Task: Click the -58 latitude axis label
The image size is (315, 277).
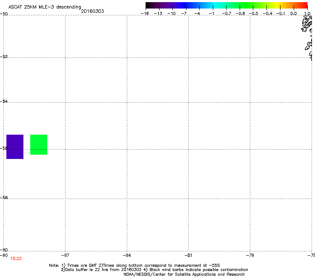Action: (4, 198)
